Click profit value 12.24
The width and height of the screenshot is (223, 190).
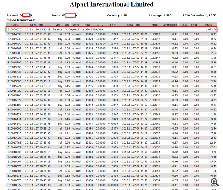pos(213,142)
